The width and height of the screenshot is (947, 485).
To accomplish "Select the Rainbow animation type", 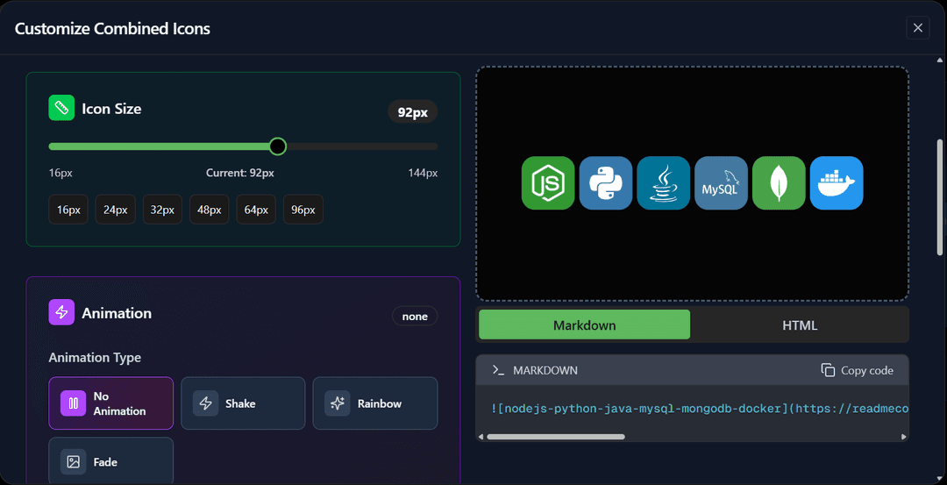I will click(375, 403).
